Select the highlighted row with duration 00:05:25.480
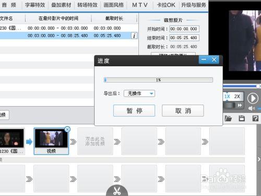 point(69,36)
